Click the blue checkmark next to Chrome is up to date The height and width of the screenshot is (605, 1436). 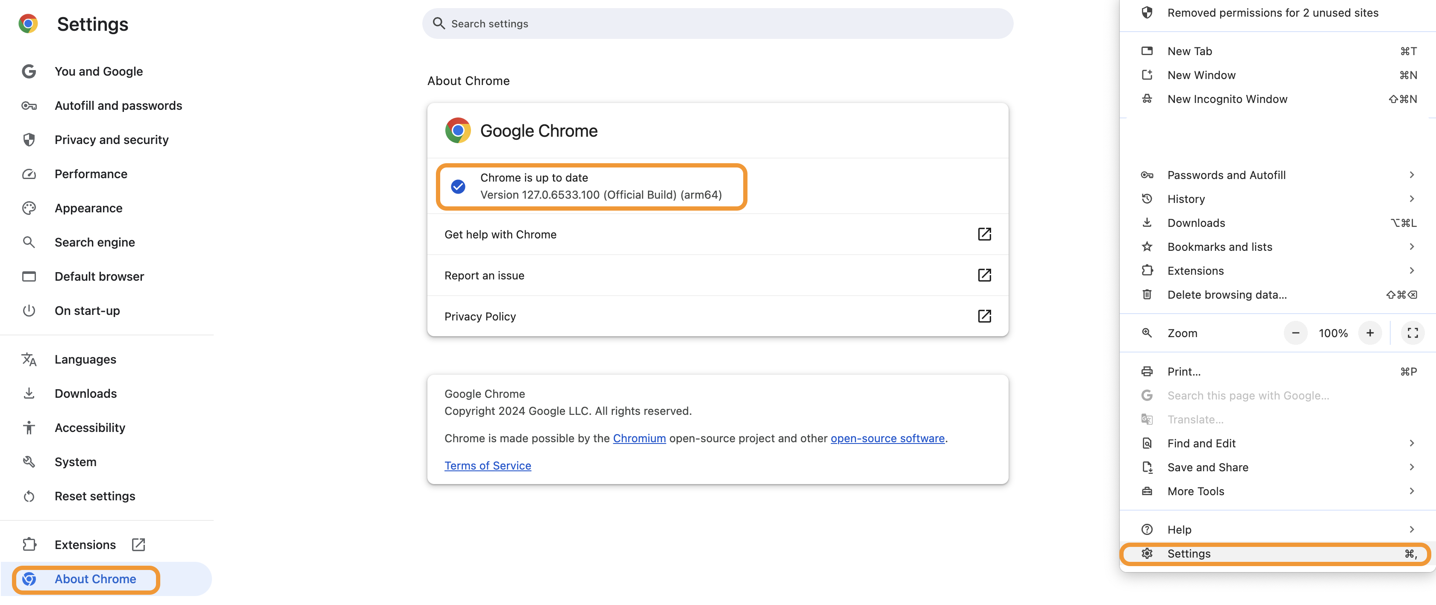click(458, 186)
